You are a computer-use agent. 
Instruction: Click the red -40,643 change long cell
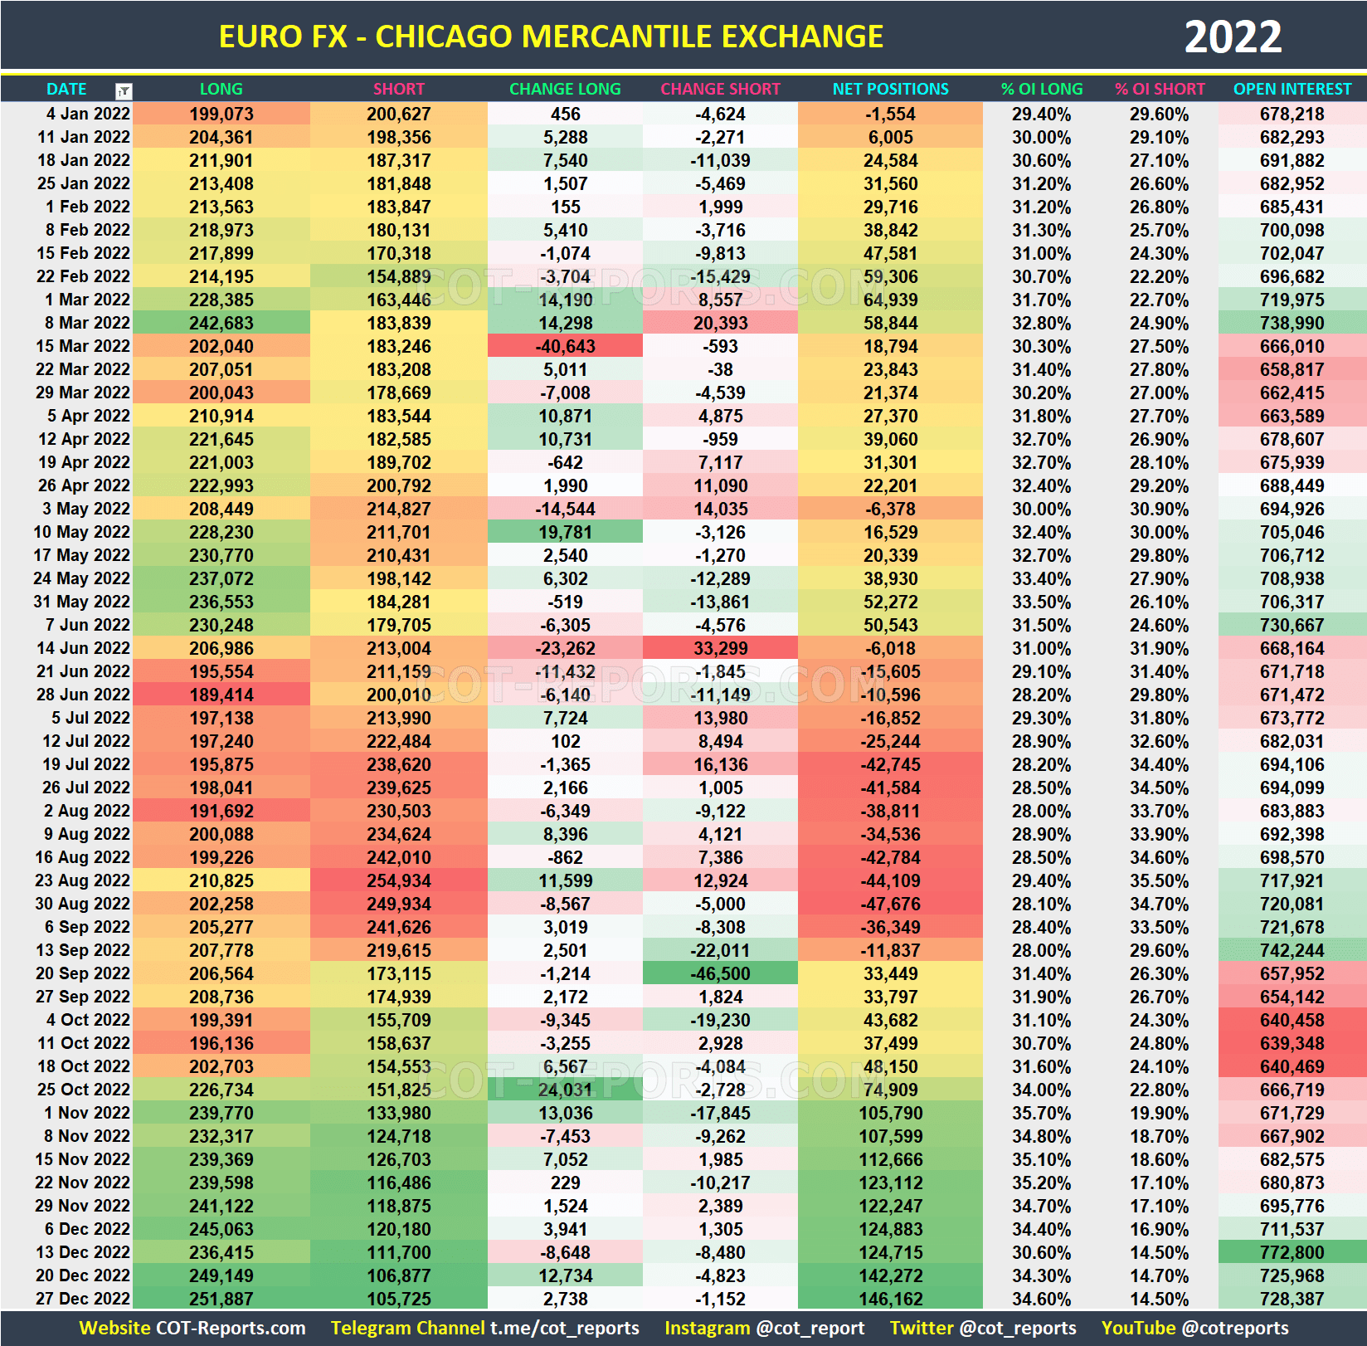565,346
